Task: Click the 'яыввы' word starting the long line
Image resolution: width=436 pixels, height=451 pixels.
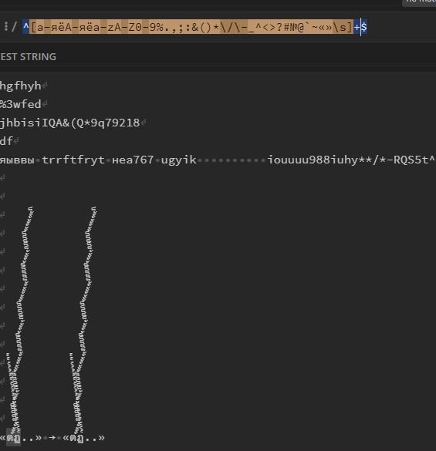Action: [x=17, y=160]
